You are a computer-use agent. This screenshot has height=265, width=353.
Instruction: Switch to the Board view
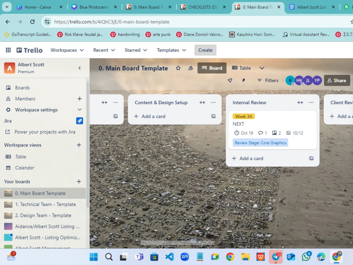(x=212, y=68)
